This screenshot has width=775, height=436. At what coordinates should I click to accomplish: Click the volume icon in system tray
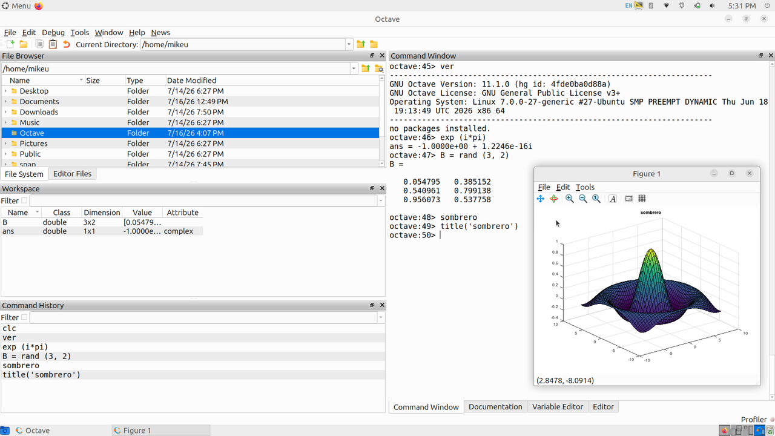712,5
